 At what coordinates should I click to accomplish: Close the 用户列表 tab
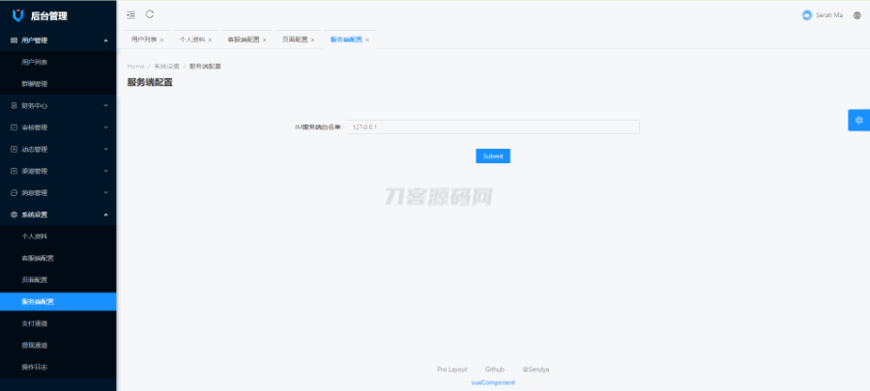pos(161,41)
